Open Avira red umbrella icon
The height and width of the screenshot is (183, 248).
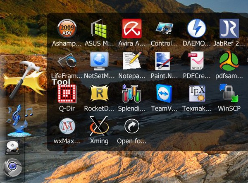(x=132, y=29)
